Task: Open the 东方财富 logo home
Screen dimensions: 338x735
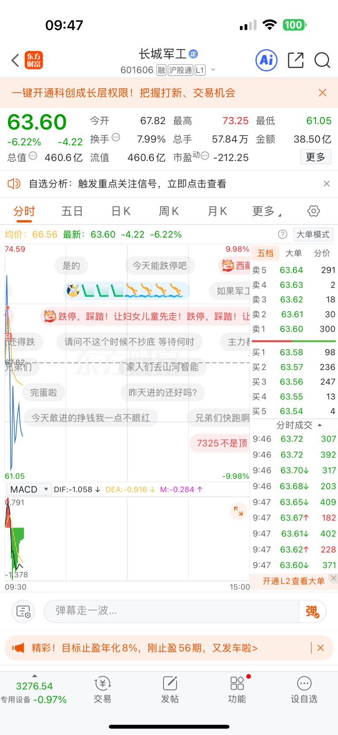Action: point(34,60)
